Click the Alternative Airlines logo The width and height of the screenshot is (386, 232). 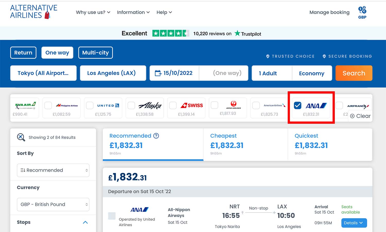pos(34,12)
